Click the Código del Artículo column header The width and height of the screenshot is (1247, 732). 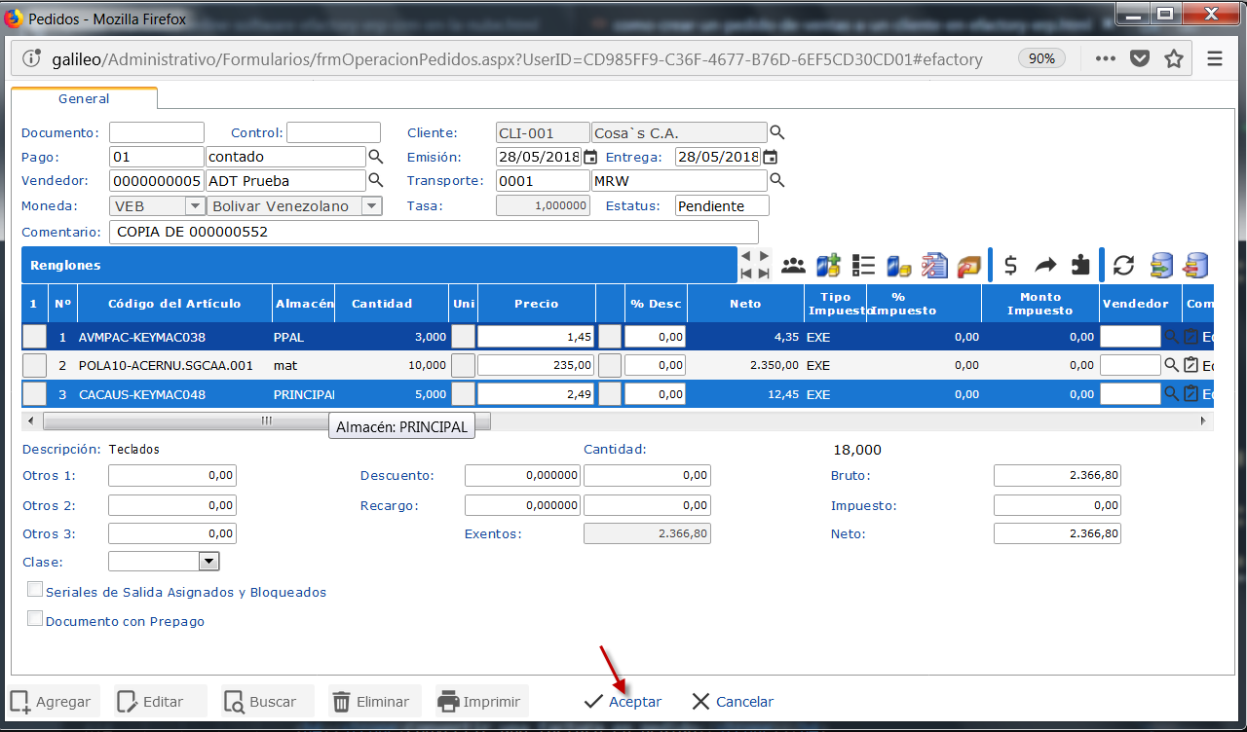(174, 304)
